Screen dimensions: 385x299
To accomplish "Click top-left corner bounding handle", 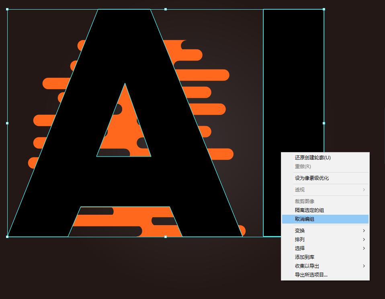I will 7,9.
